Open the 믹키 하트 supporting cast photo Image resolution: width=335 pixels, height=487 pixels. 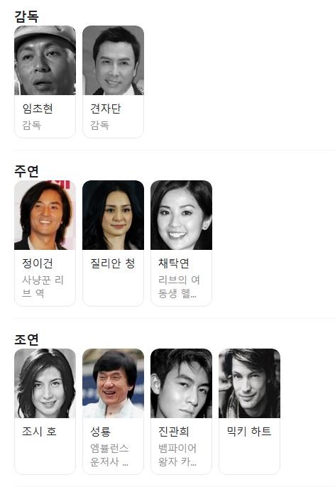tap(249, 383)
